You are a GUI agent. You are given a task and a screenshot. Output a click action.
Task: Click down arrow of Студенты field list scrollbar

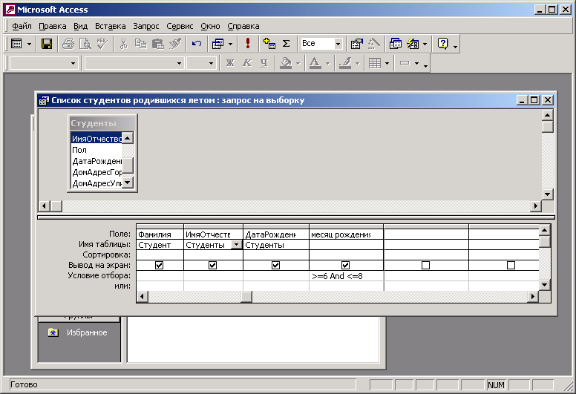pos(128,182)
